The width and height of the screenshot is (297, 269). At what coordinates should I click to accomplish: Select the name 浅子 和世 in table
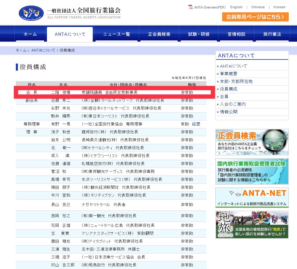tap(61, 132)
